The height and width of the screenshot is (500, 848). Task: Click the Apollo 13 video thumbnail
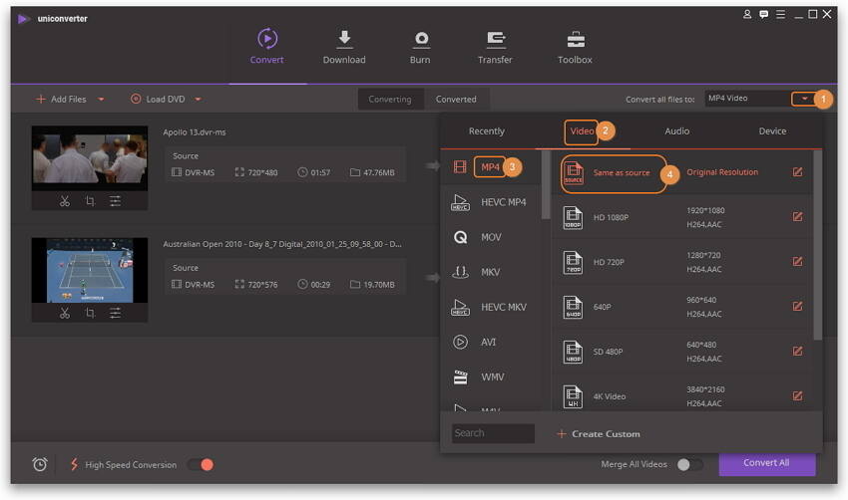point(90,157)
